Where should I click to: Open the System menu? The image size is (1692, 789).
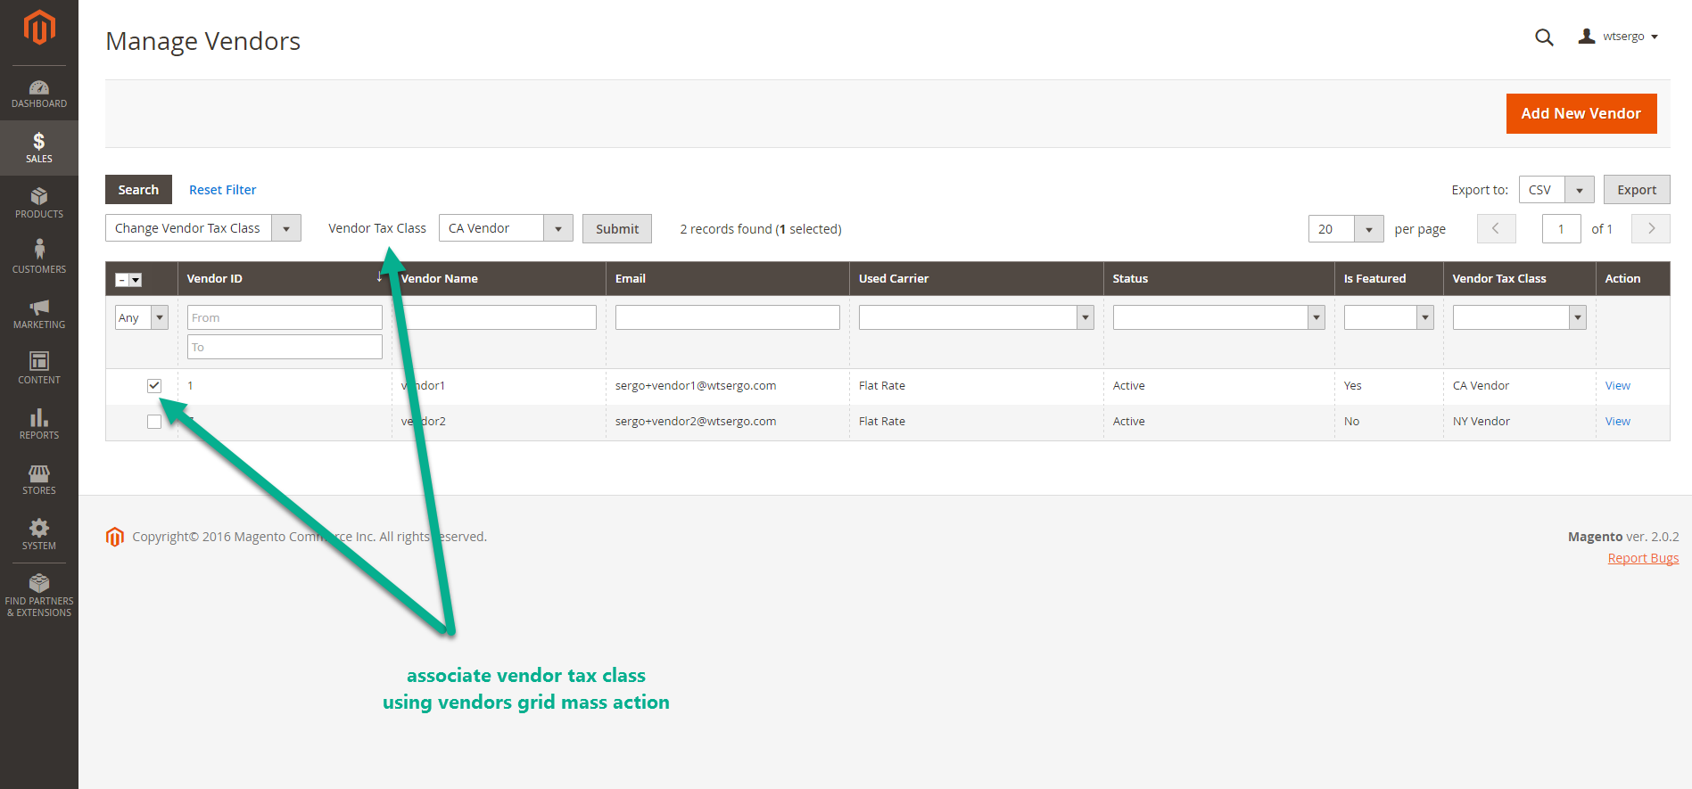pos(39,535)
